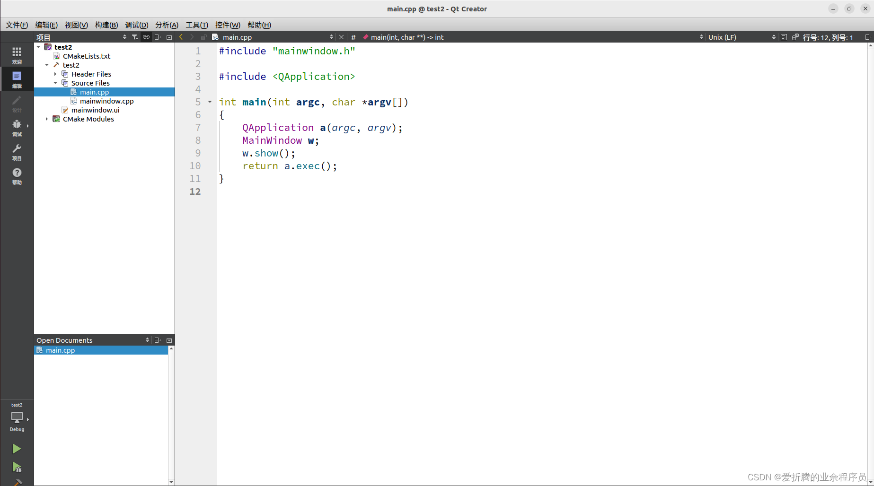Select mainwindow.cpp in the project tree
Image resolution: width=874 pixels, height=486 pixels.
click(106, 101)
